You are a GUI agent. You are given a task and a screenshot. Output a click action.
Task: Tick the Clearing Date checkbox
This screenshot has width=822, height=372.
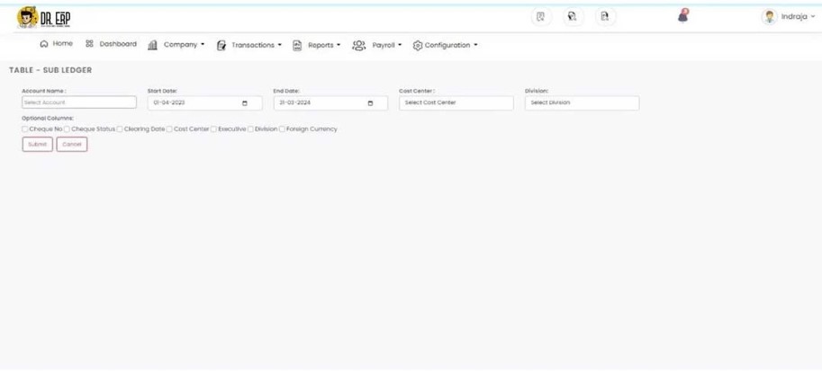point(120,129)
